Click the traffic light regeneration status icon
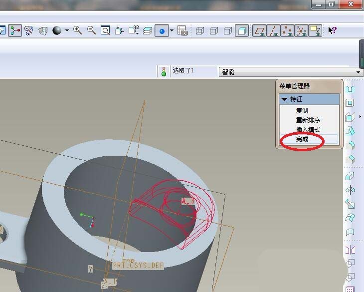 pos(164,71)
